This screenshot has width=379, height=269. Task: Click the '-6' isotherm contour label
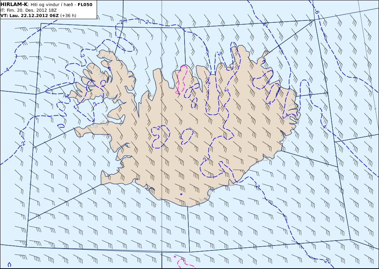coord(317,12)
